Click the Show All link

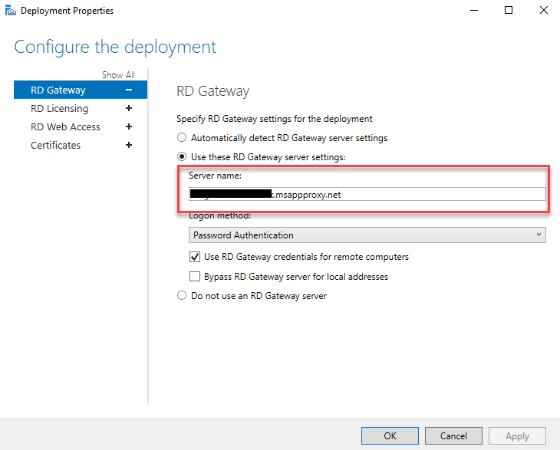[x=118, y=75]
